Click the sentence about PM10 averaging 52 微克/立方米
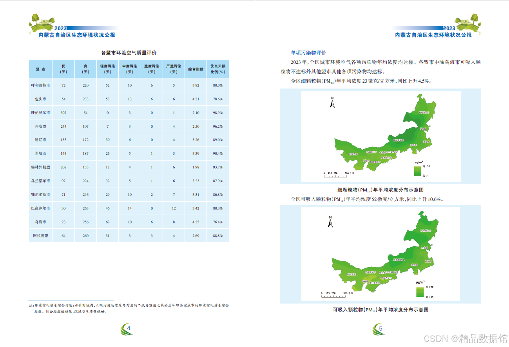Viewport: 509px width, 347px height. point(367,199)
